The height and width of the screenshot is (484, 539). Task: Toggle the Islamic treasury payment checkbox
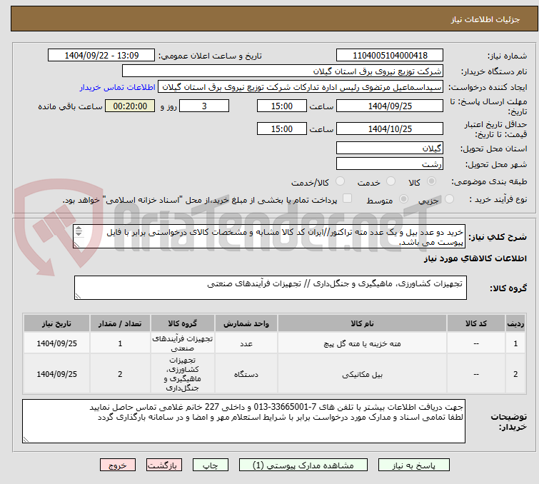coord(348,198)
